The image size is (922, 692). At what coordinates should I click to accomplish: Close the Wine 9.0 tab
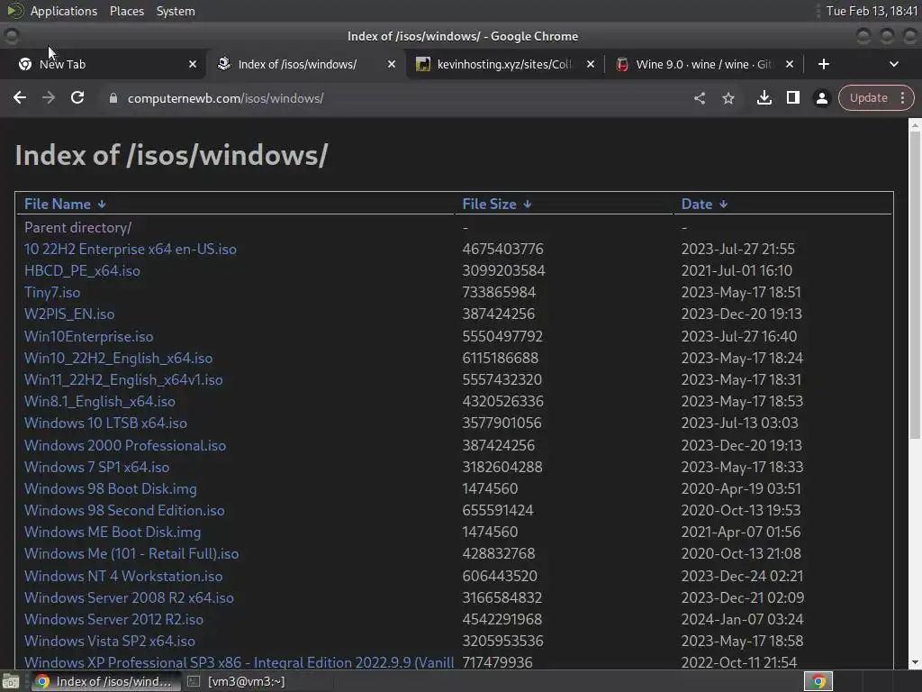[x=790, y=64]
